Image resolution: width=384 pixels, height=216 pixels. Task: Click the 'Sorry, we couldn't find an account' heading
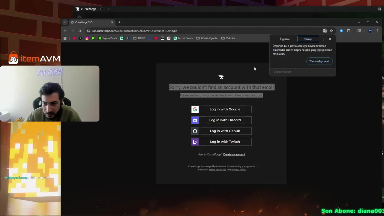tap(221, 87)
